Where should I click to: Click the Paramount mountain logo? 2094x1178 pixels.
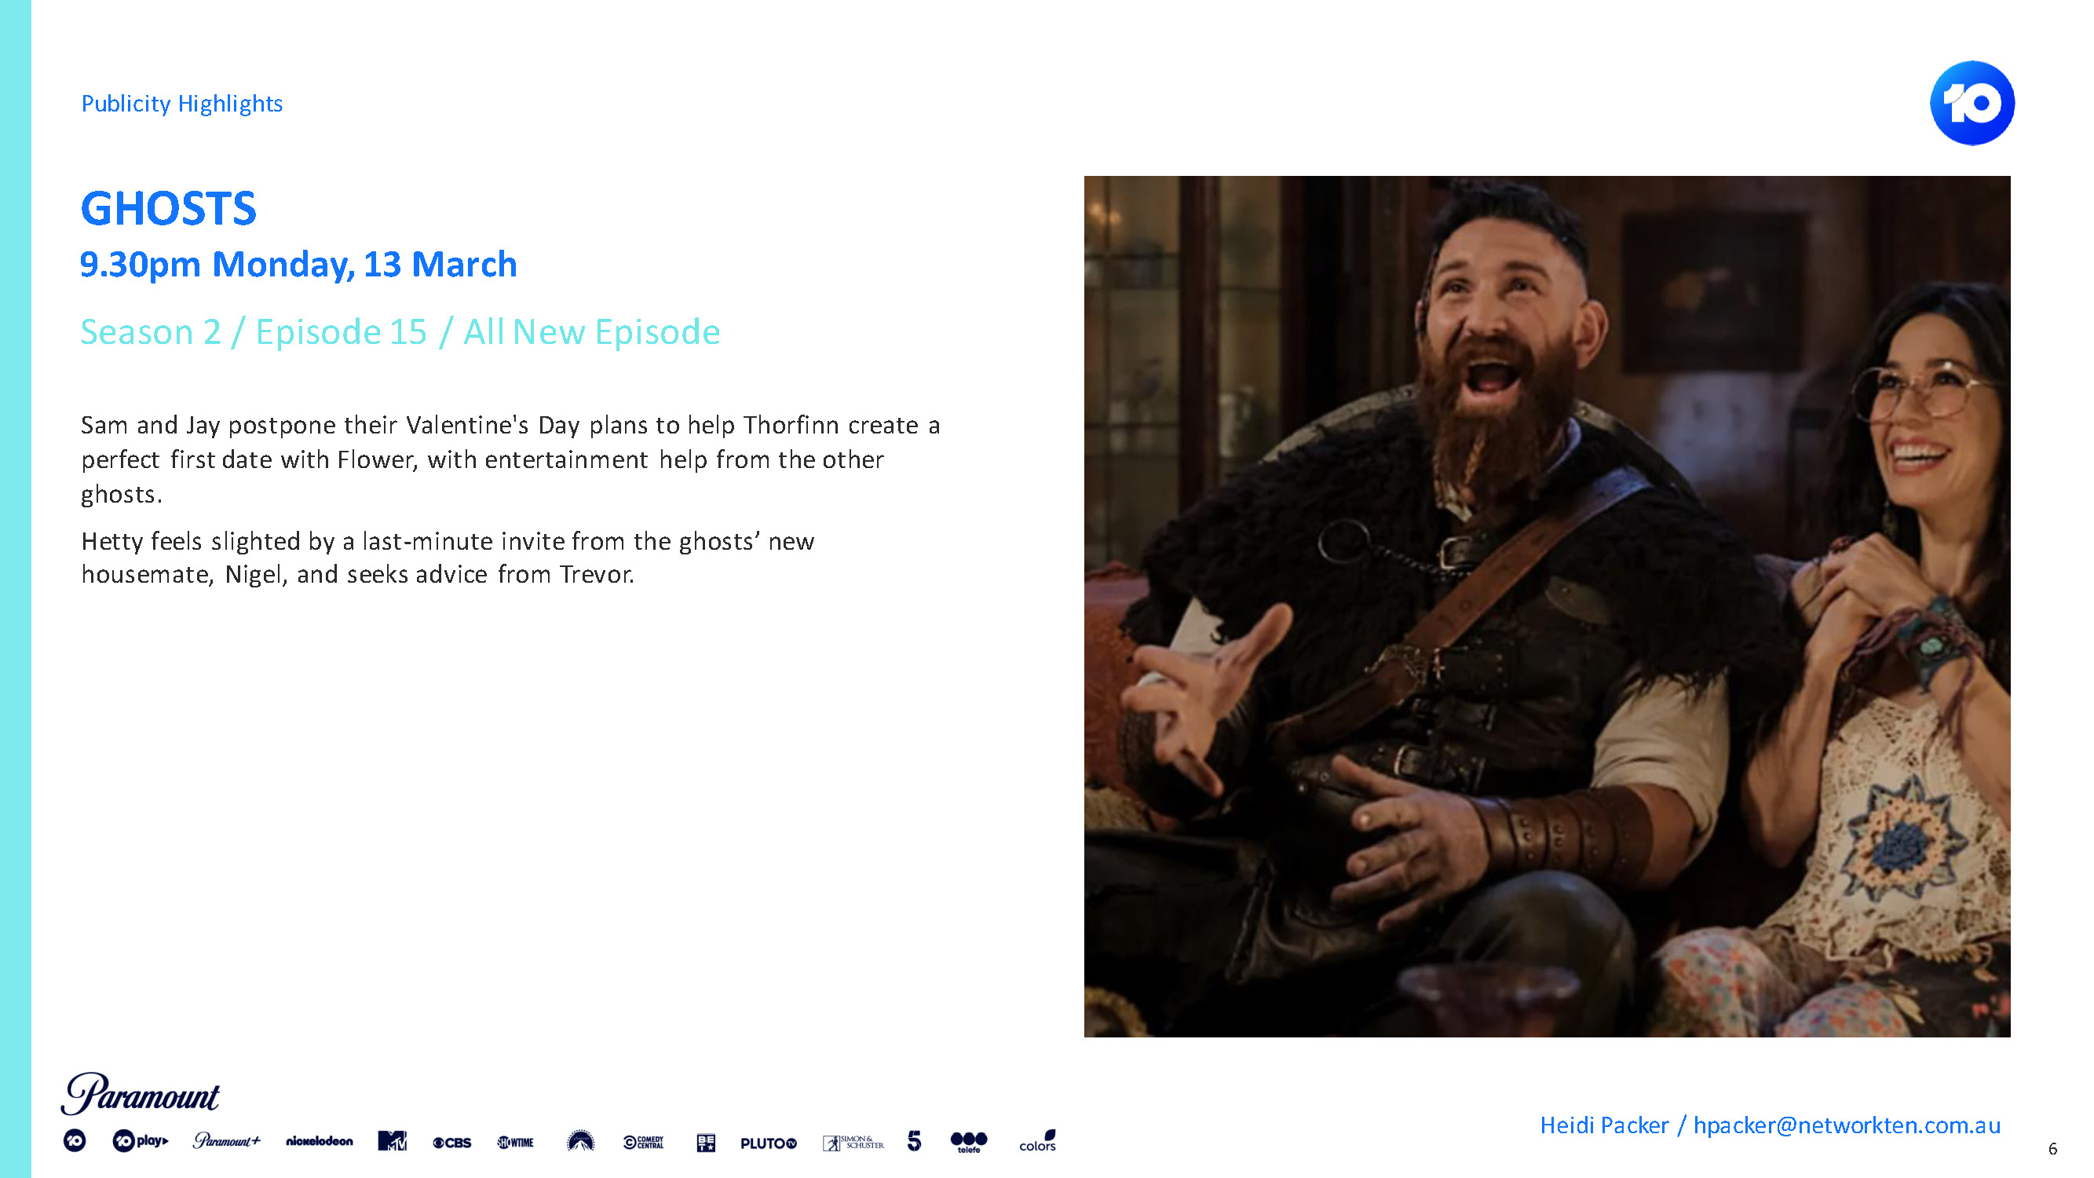pyautogui.click(x=580, y=1140)
